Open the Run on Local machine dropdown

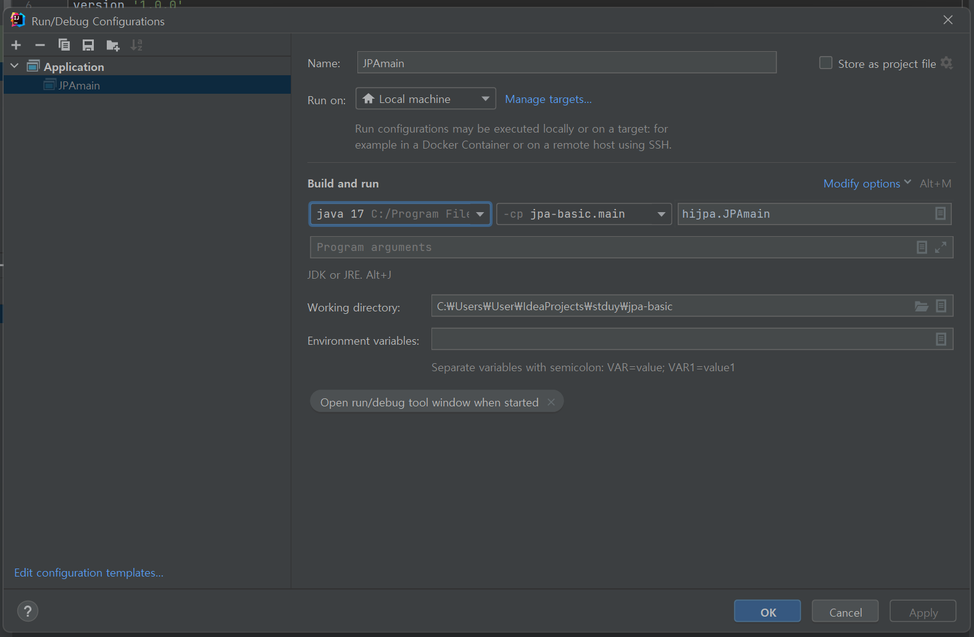[426, 99]
